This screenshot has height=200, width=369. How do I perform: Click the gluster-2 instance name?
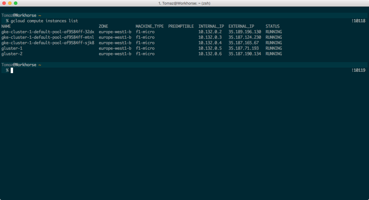point(12,54)
